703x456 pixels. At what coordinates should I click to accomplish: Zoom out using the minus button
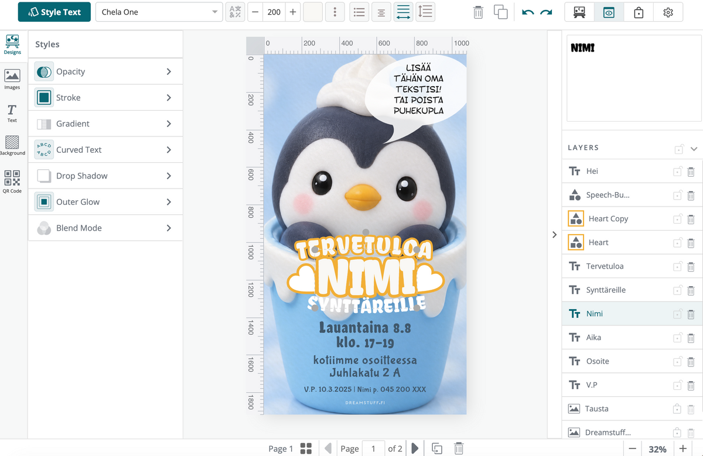pyautogui.click(x=632, y=449)
